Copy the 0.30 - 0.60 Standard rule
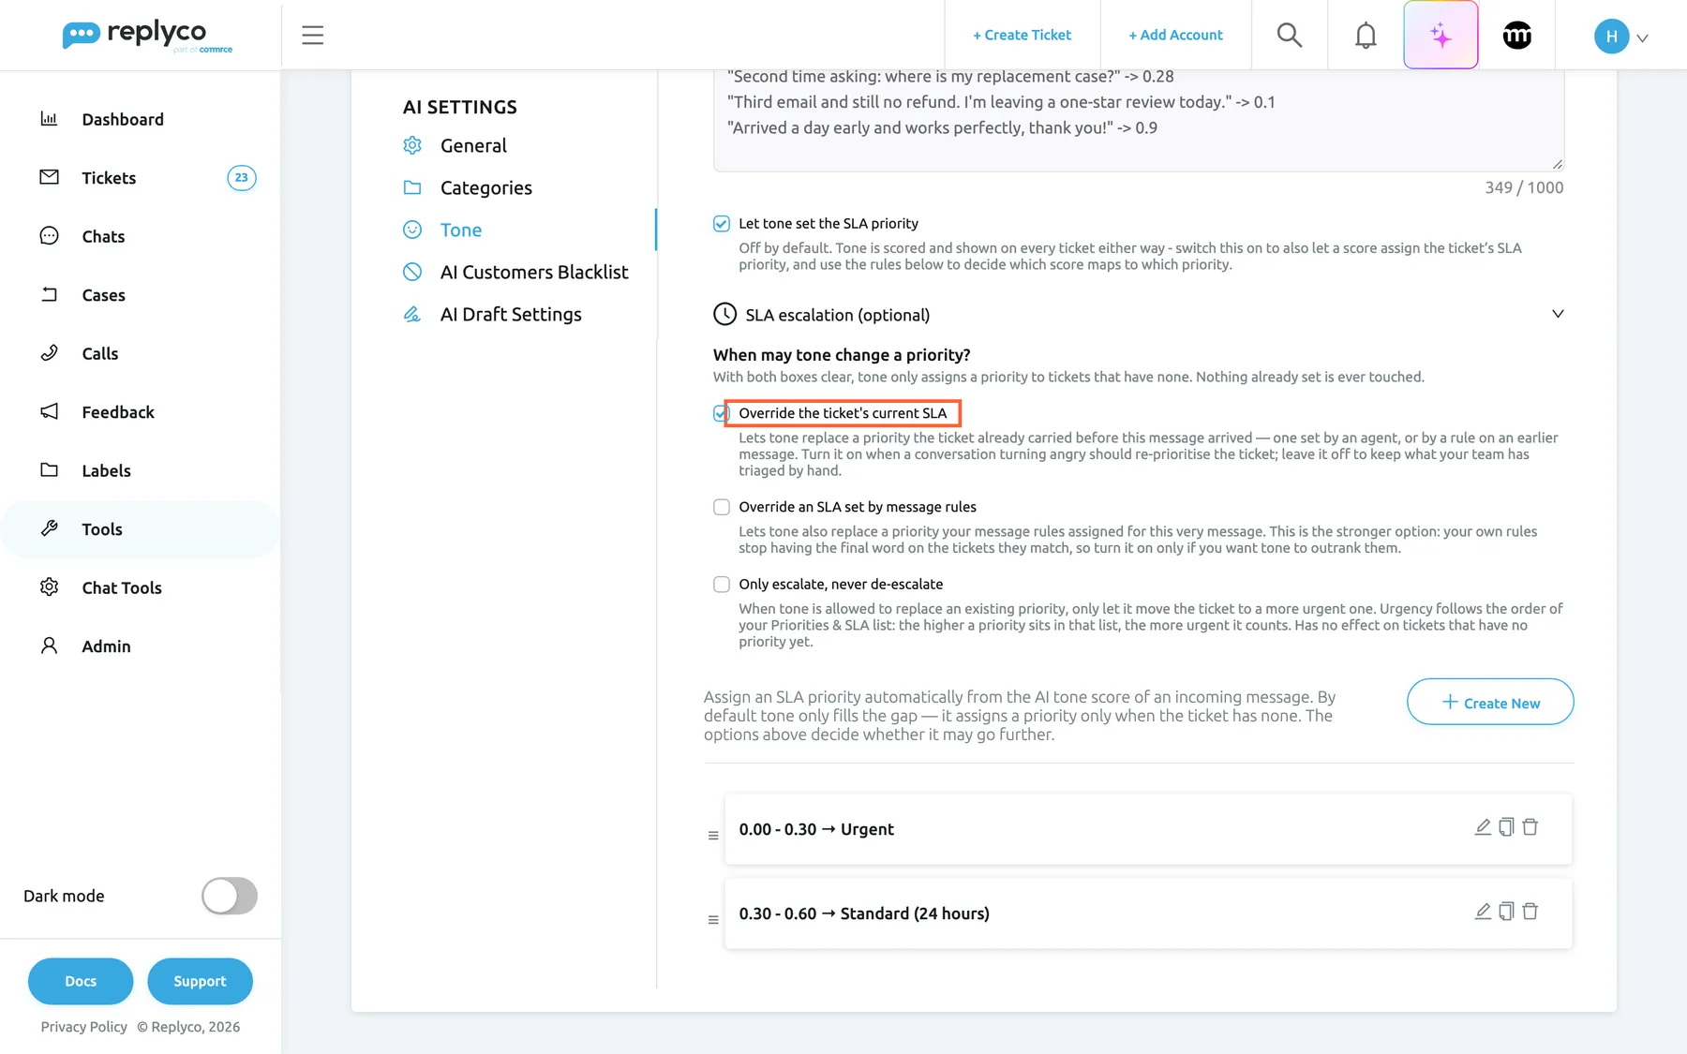Viewport: 1687px width, 1054px height. (1506, 912)
